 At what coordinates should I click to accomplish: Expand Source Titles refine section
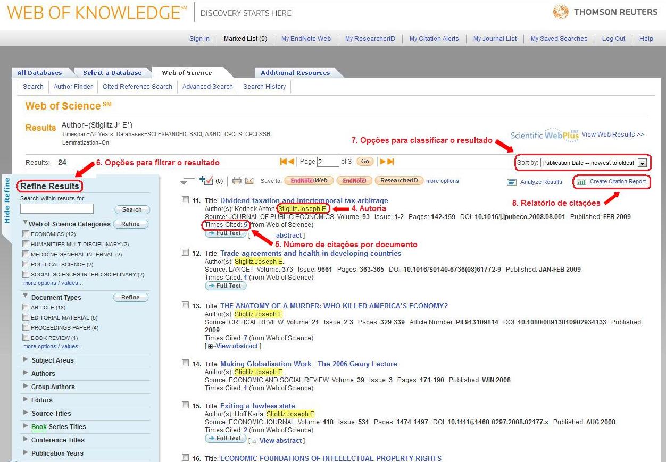26,413
